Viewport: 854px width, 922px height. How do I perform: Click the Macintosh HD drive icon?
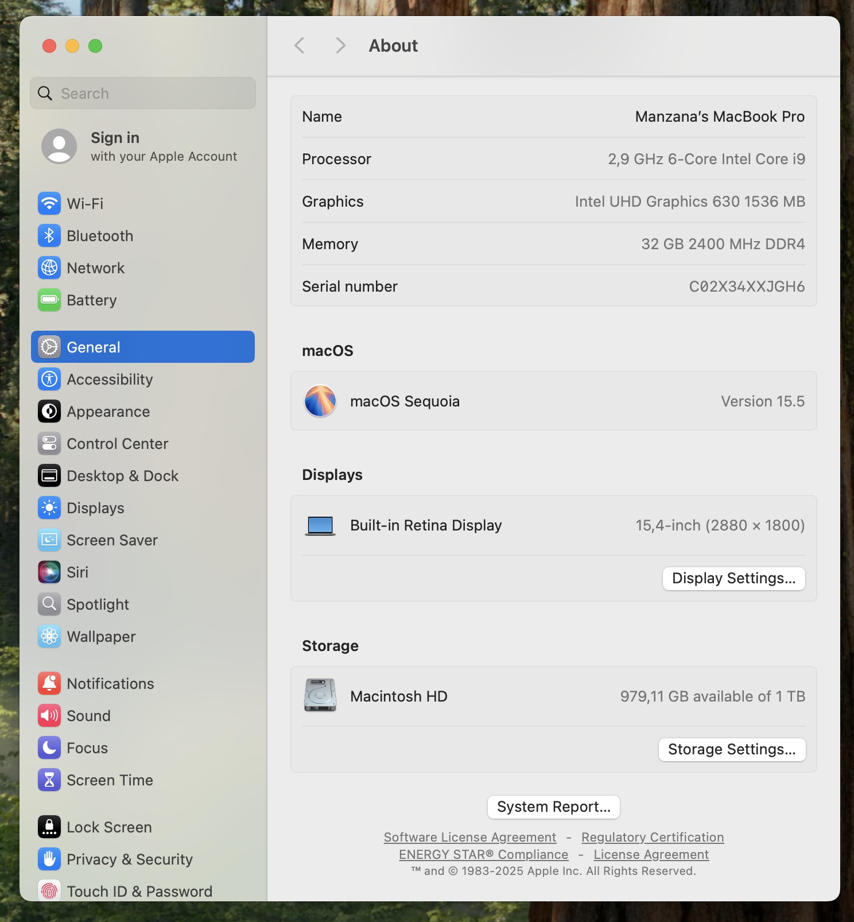320,696
